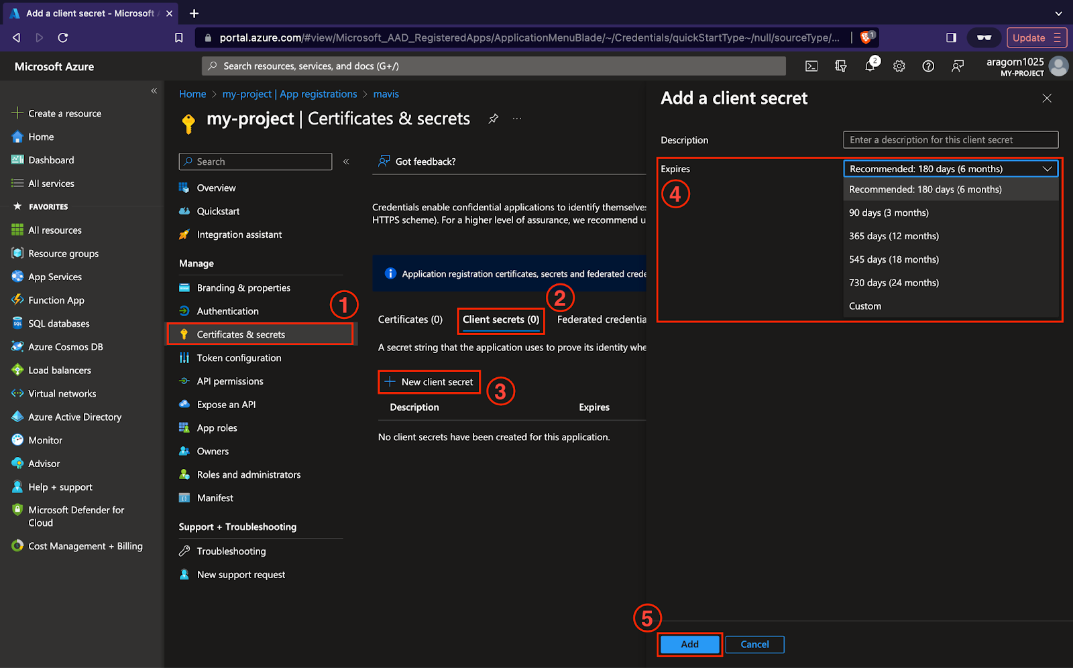Screen dimensions: 1073x668
Task: Click the aragorn1025 account avatar
Action: 1058,66
